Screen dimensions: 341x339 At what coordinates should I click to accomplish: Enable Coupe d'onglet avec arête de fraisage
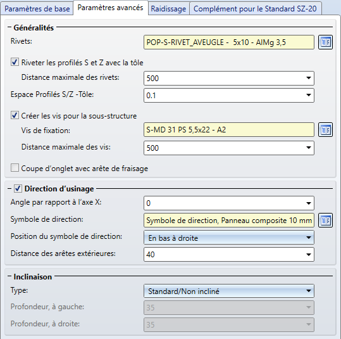(15, 168)
